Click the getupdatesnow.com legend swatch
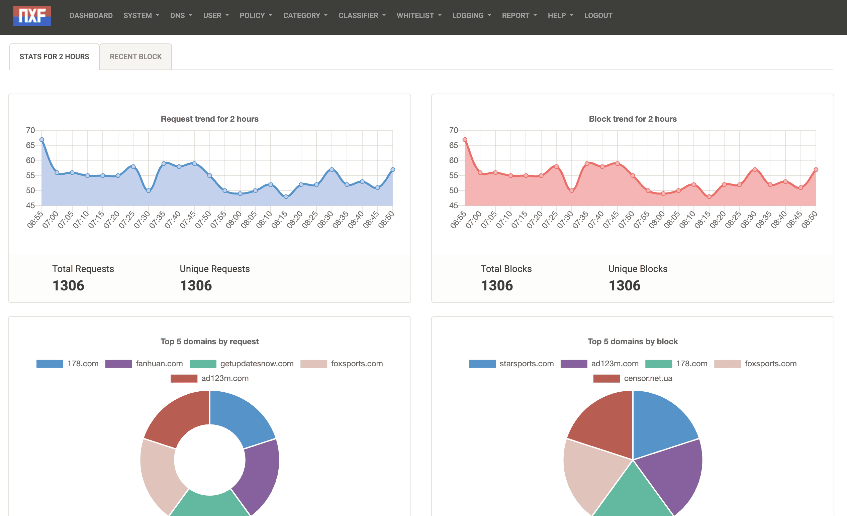Screen dimensions: 847x516 click(x=203, y=364)
